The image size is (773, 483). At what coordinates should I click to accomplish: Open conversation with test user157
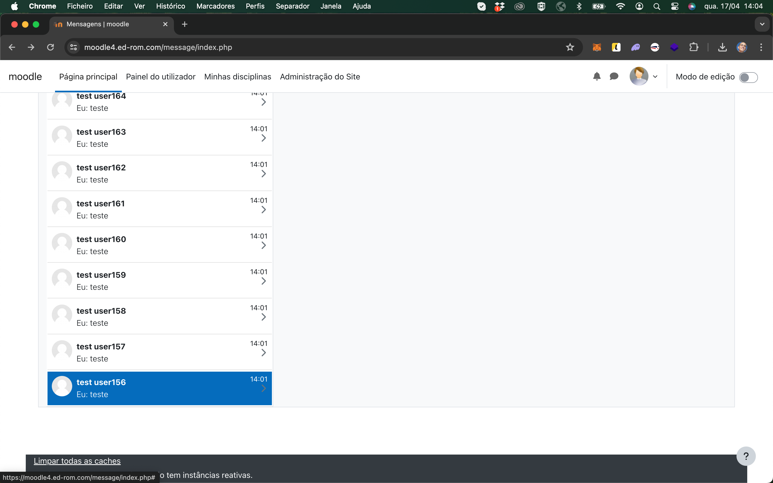[x=159, y=352]
